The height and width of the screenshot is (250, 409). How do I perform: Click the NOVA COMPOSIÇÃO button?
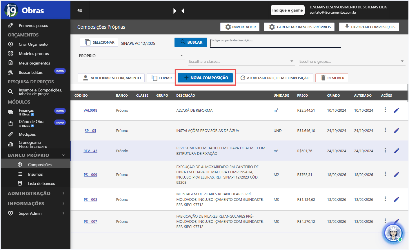205,78
